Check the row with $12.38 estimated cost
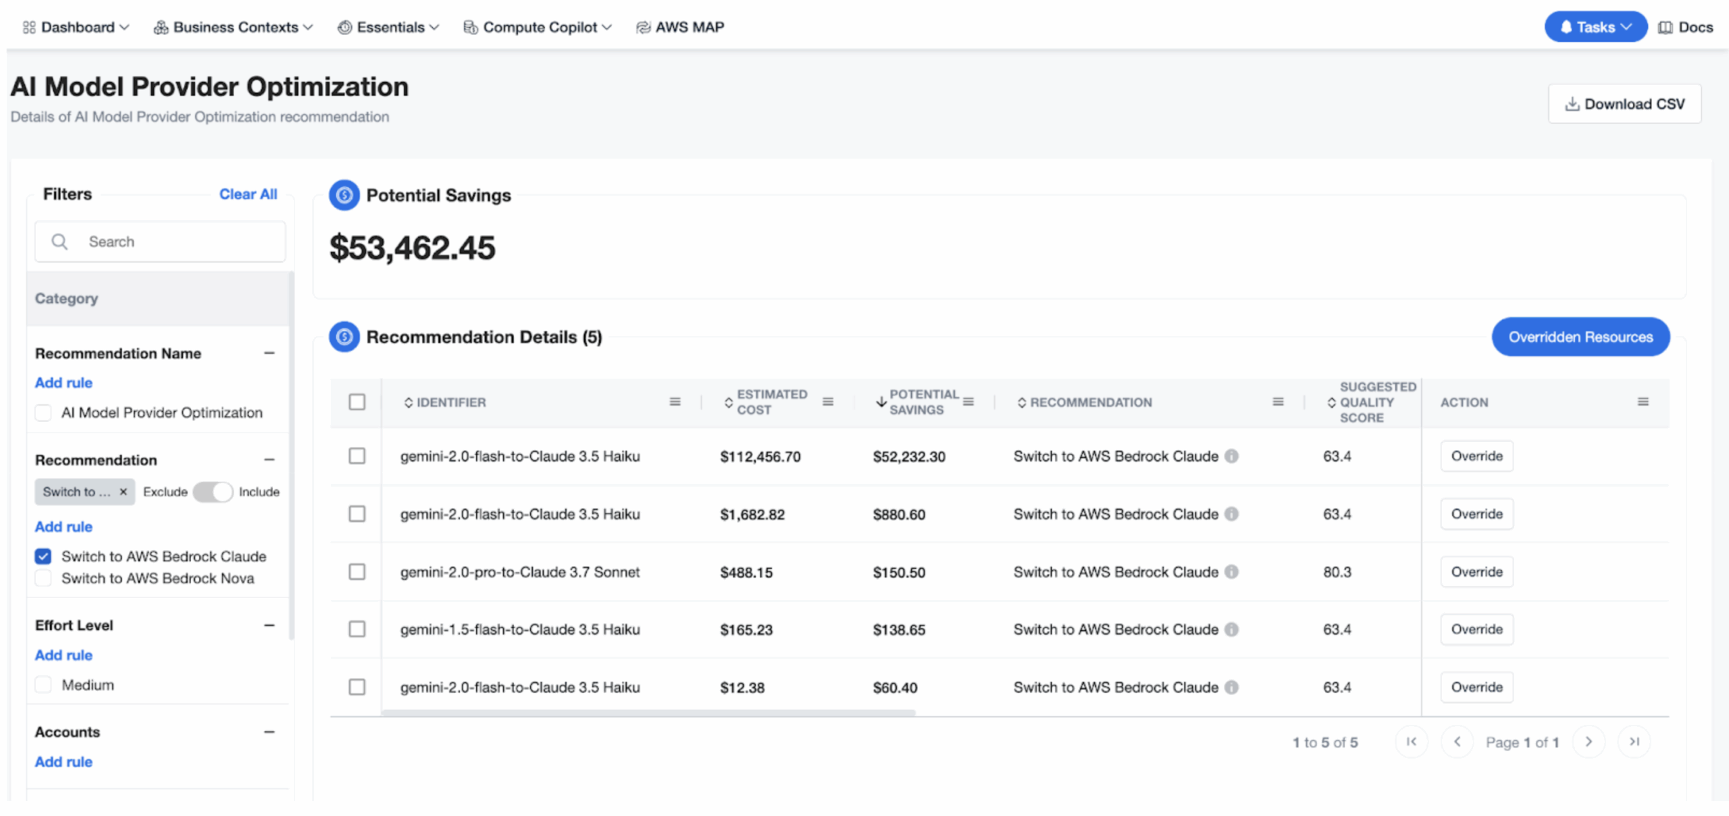Viewport: 1729px width, 816px height. [x=357, y=687]
